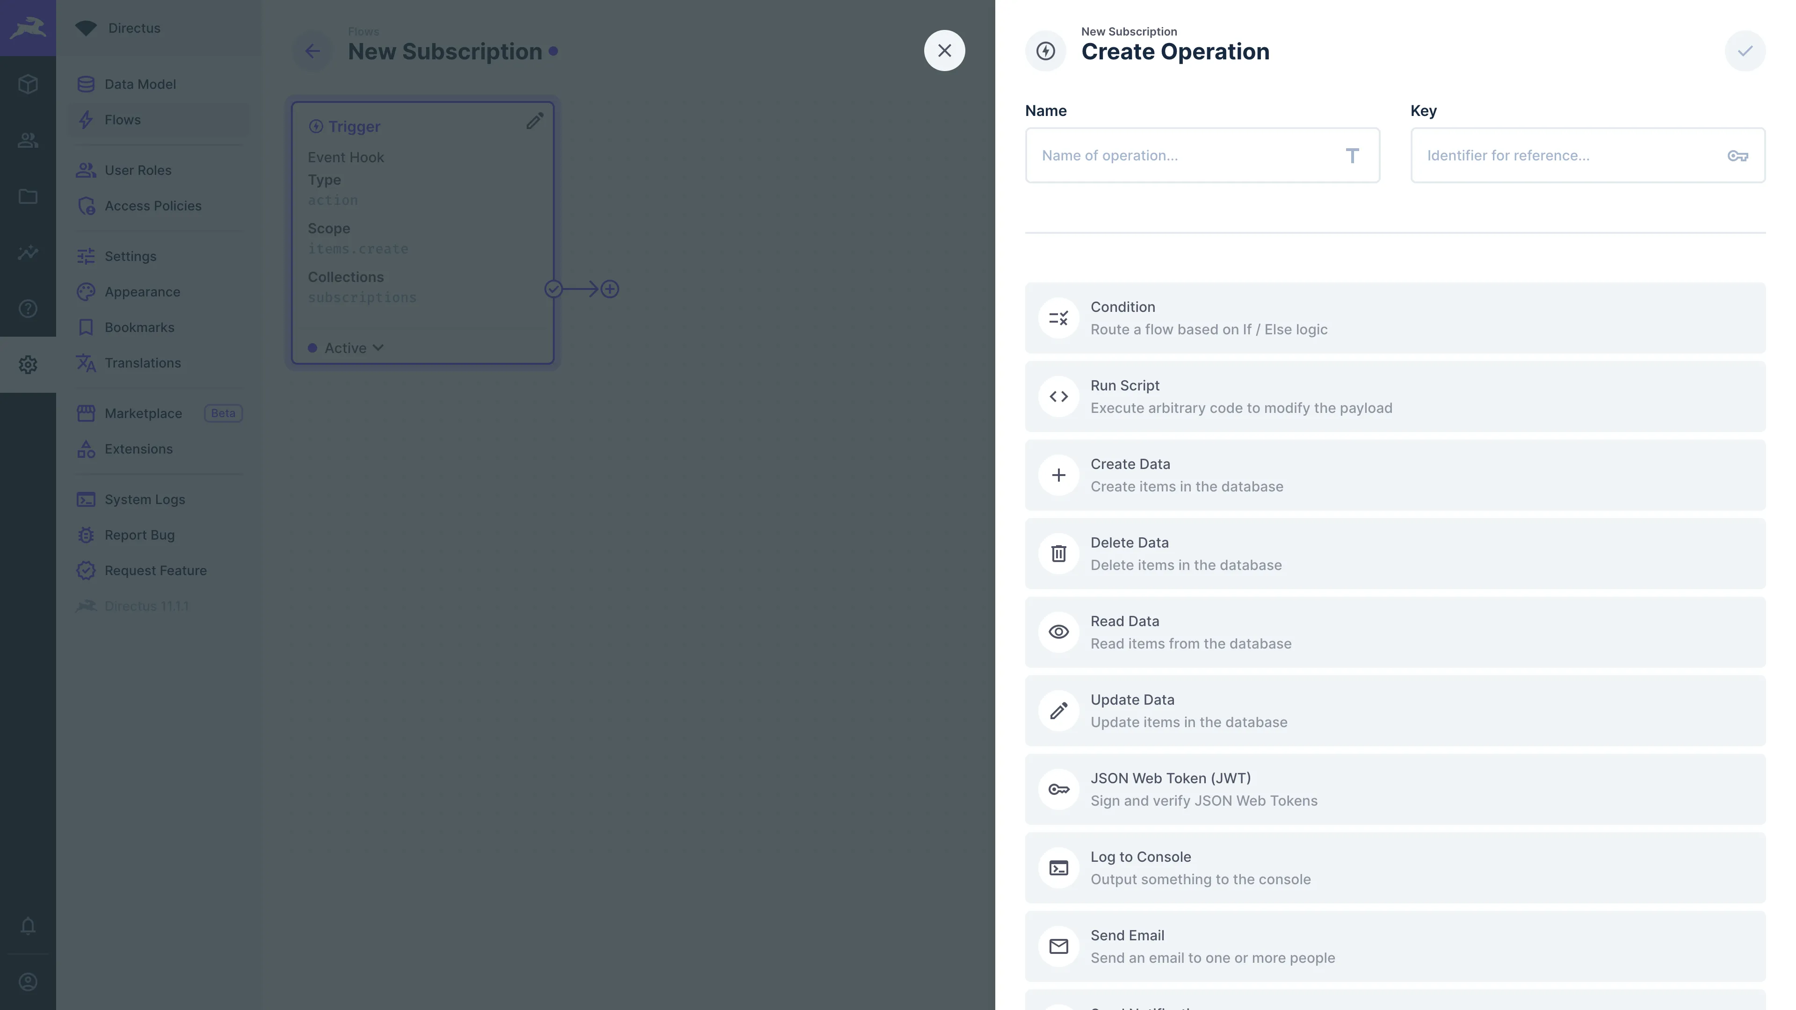Open the Insights module icon
This screenshot has width=1796, height=1010.
coord(28,252)
